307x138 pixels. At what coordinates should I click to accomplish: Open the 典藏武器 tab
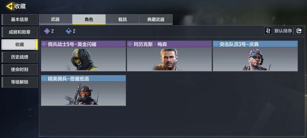[x=156, y=19]
